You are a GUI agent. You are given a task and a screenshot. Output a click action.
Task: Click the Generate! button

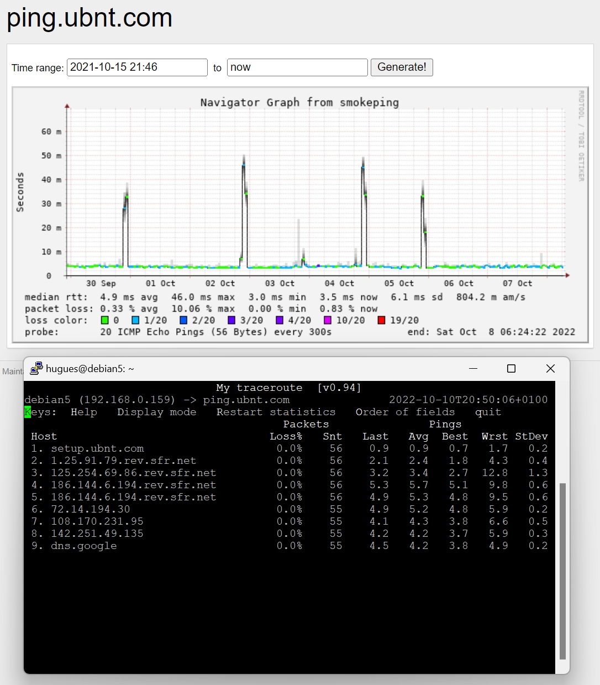tap(402, 67)
